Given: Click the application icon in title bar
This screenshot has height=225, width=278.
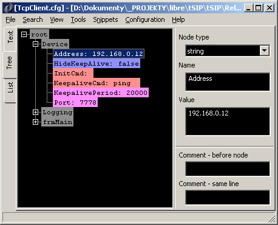Looking at the screenshot, I should 8,8.
